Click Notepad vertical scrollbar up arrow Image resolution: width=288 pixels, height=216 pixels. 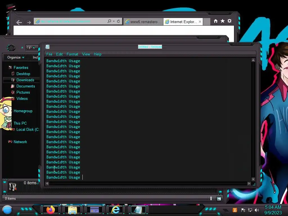[253, 60]
